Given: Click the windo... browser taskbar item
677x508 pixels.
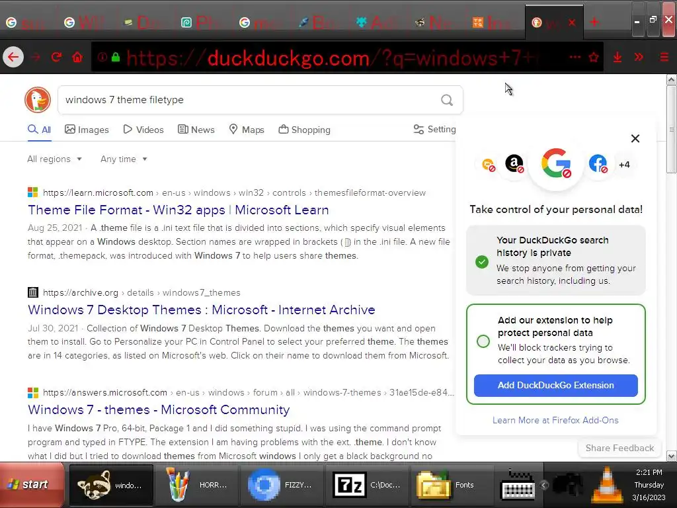Looking at the screenshot, I should pyautogui.click(x=111, y=485).
